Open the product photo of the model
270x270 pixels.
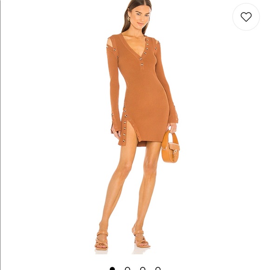click(135, 127)
